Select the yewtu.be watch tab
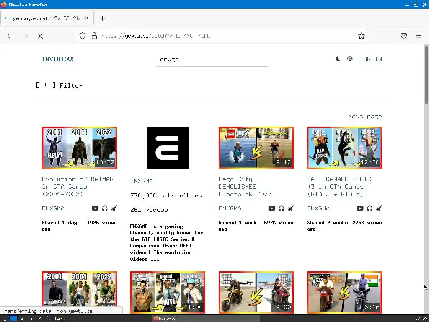Image resolution: width=429 pixels, height=322 pixels. tap(47, 18)
